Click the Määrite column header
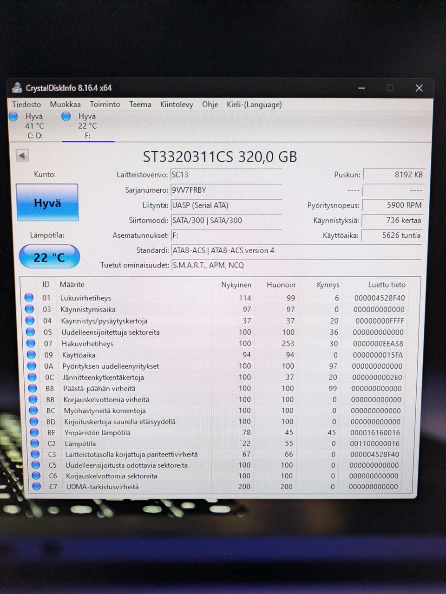The width and height of the screenshot is (446, 594). pos(72,285)
